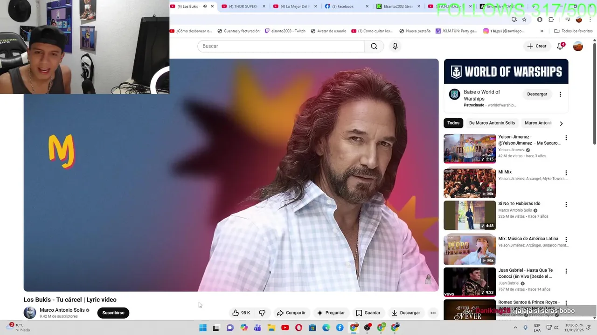Open Microsoft Teams from the taskbar
Viewport: 597px width, 335px height.
pos(257,328)
